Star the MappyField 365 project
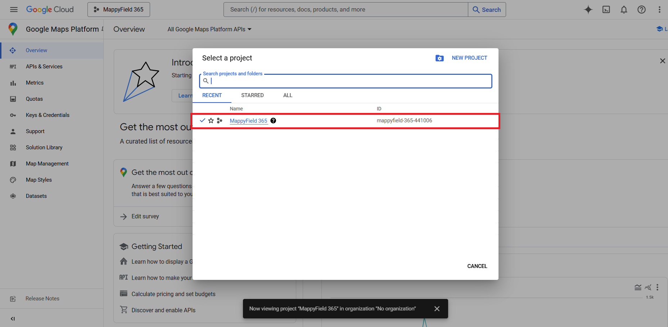668x327 pixels. [211, 121]
